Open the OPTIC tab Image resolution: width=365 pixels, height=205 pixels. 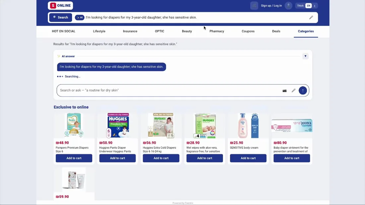(160, 31)
